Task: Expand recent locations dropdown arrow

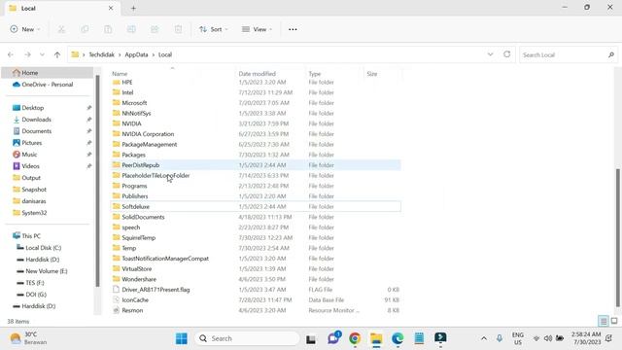Action: 42,54
